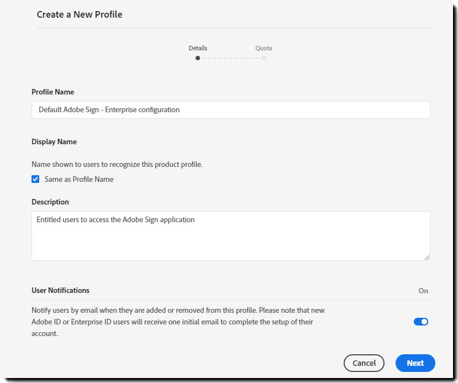Click the "User Notifications" section title
This screenshot has width=458, height=383.
click(60, 290)
